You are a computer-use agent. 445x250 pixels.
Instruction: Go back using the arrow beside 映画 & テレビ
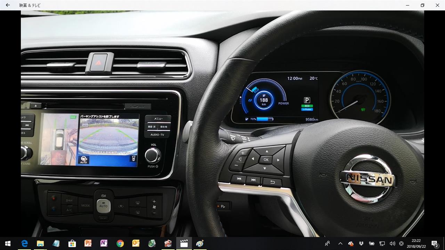[8, 5]
